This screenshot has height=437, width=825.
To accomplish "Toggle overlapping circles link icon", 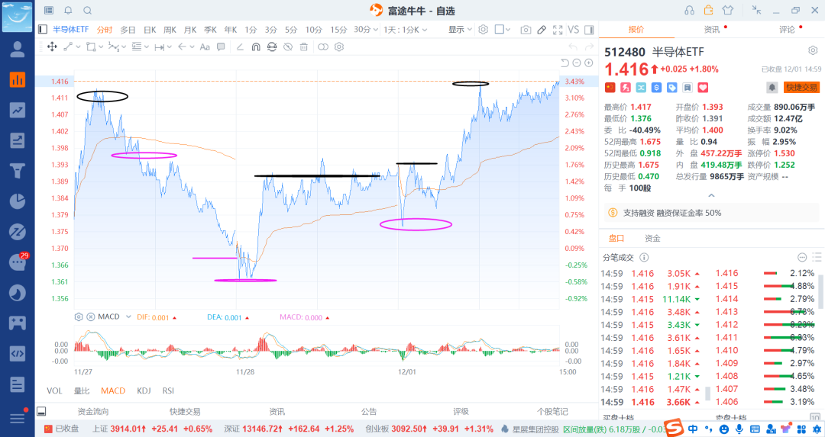I will click(323, 47).
